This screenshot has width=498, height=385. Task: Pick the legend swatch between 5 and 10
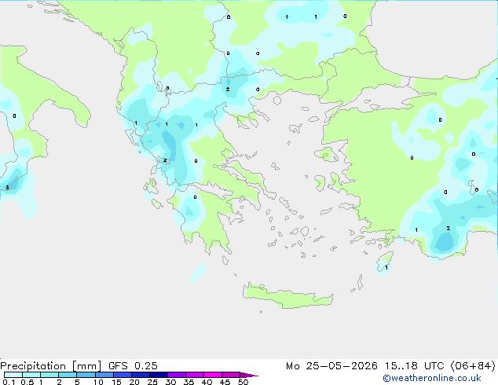point(86,375)
